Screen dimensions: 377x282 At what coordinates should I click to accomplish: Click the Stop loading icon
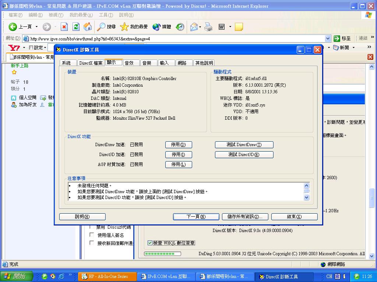coord(64,26)
